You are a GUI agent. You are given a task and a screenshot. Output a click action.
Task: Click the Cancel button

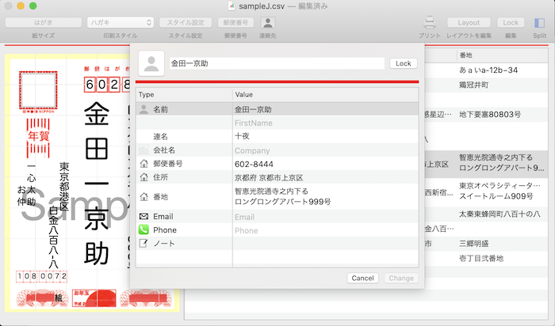click(363, 279)
